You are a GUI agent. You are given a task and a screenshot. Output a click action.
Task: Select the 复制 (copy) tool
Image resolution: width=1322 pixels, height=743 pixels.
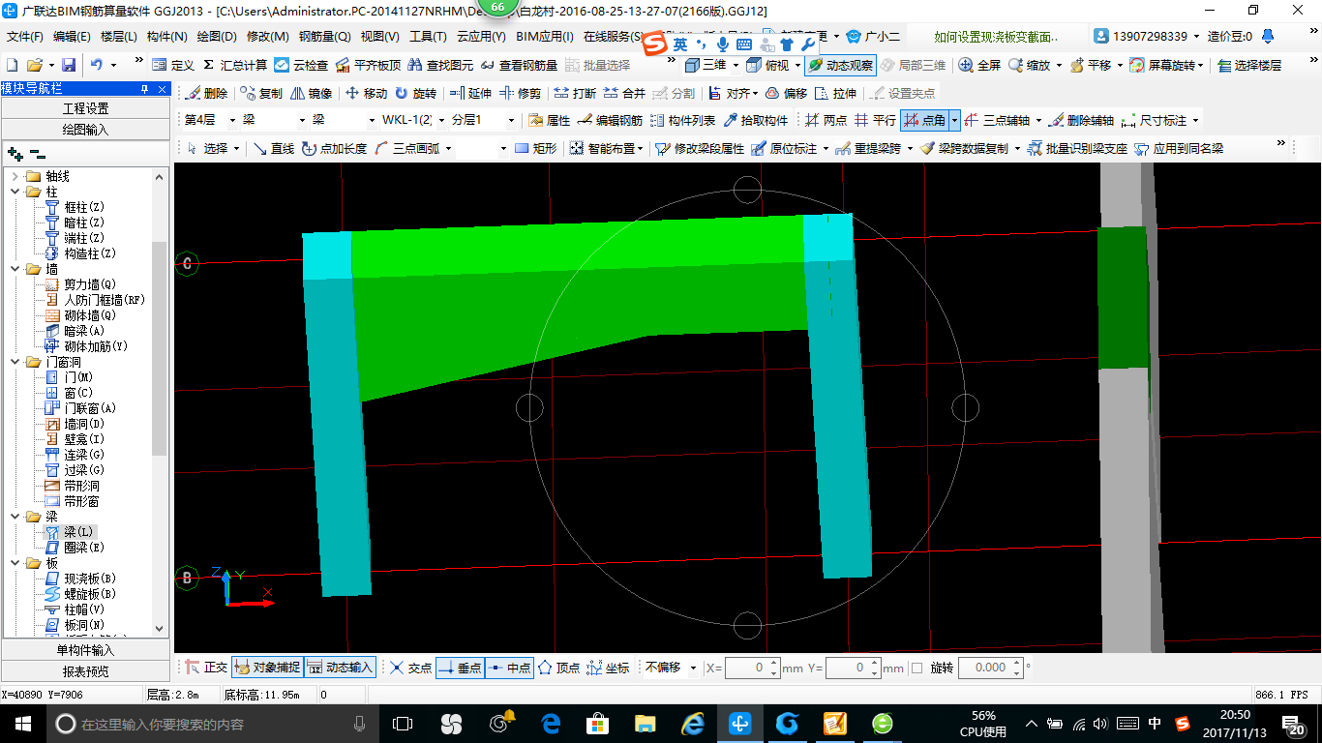tap(261, 94)
